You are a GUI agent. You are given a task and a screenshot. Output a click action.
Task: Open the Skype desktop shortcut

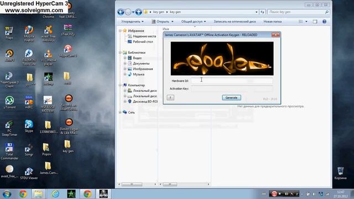click(x=29, y=126)
